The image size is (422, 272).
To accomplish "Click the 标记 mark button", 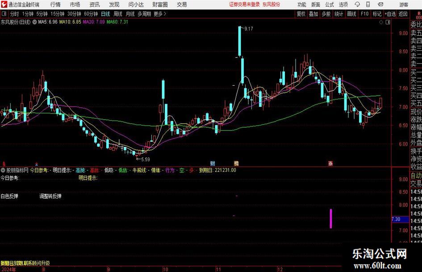I will tap(377, 14).
